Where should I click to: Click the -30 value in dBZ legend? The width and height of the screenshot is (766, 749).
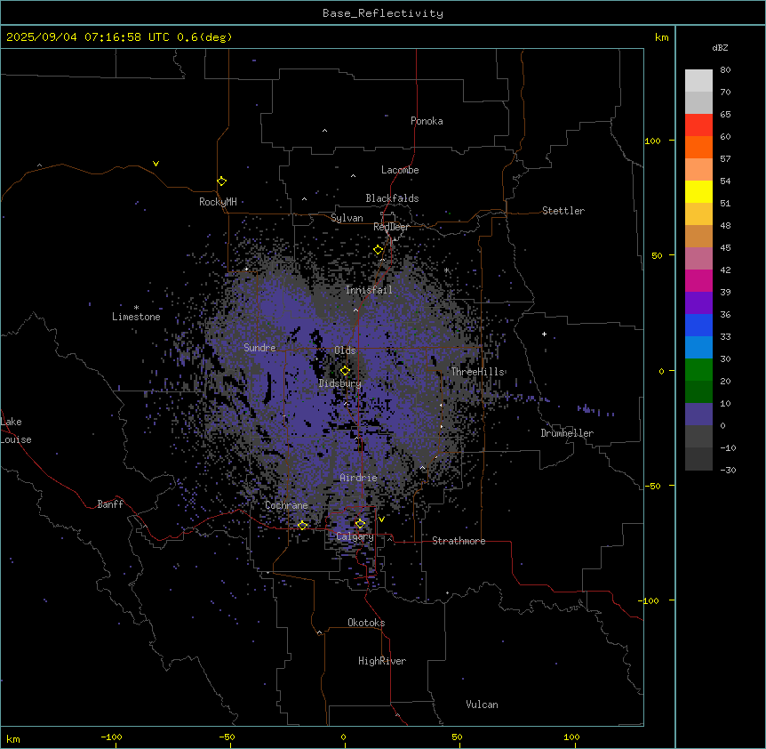tap(728, 470)
